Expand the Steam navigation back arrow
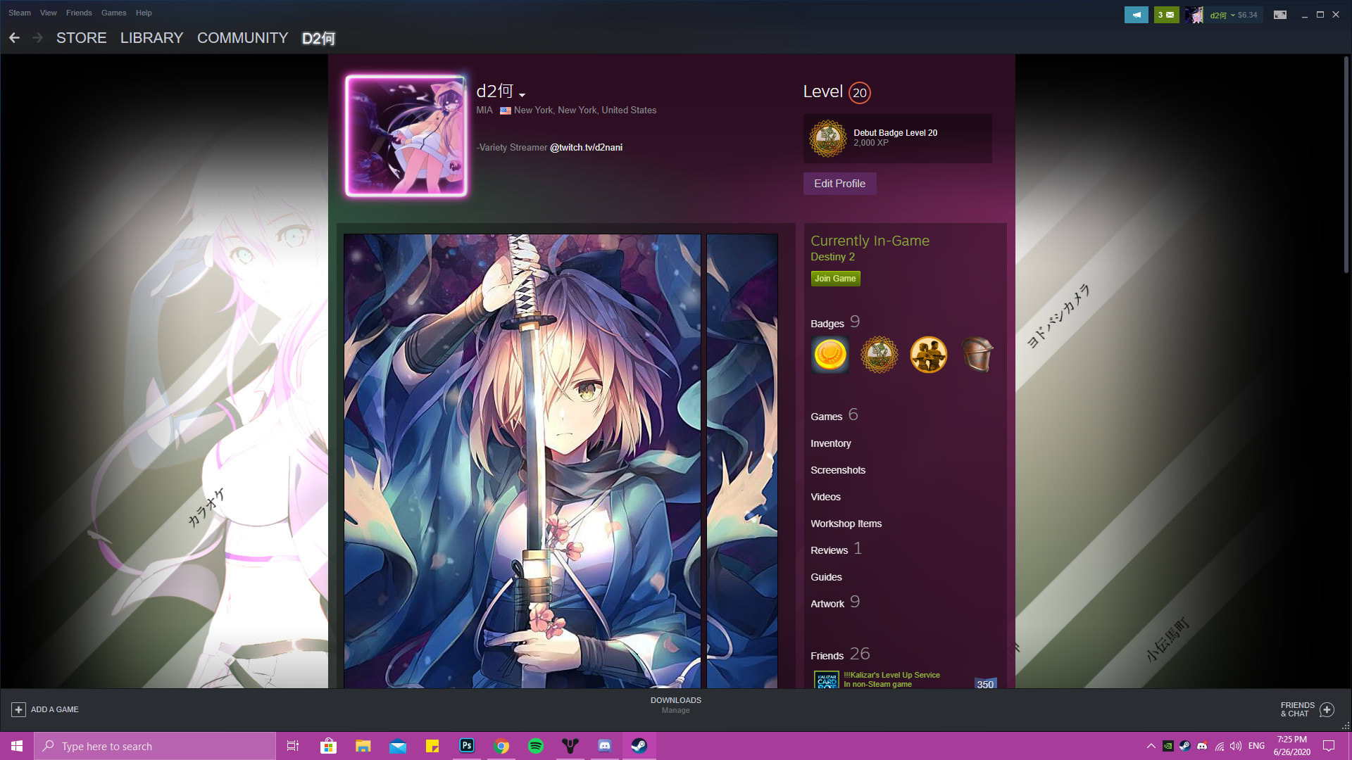This screenshot has width=1352, height=760. (15, 38)
